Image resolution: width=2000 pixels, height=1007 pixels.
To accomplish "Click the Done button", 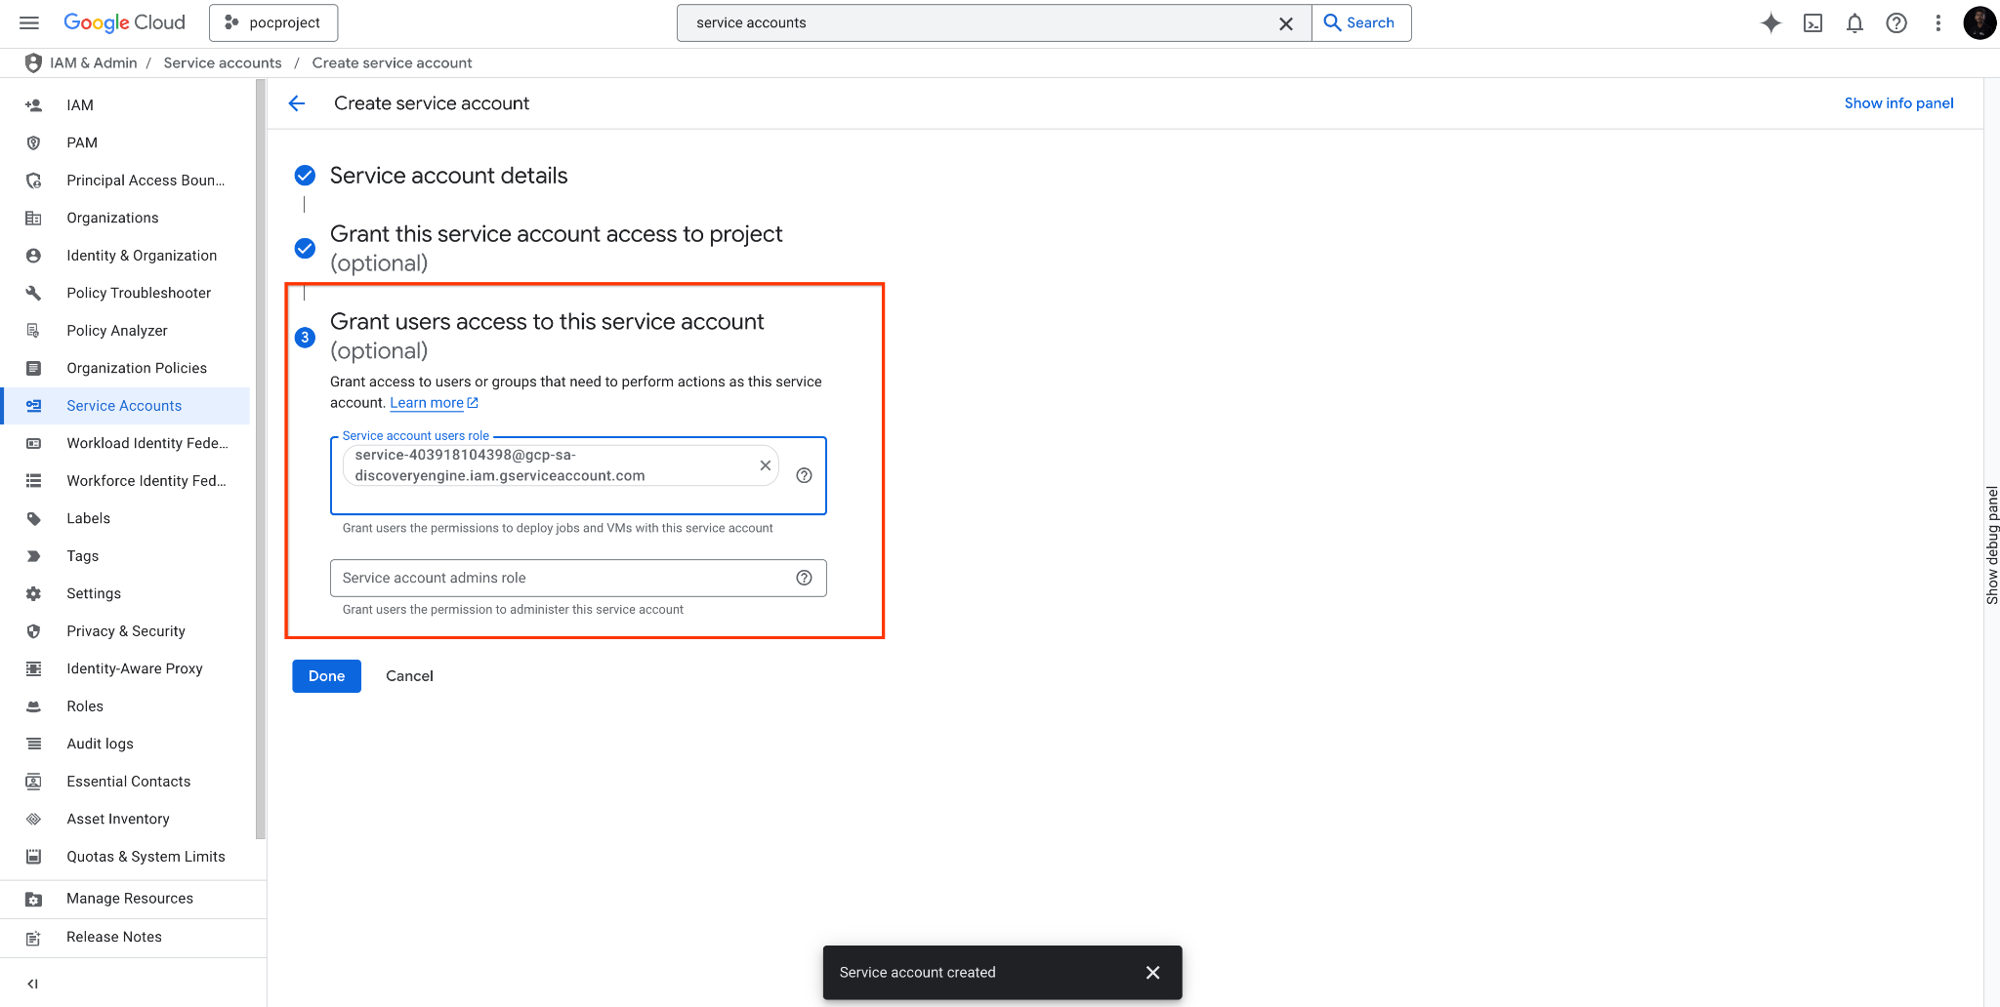I will pos(326,675).
